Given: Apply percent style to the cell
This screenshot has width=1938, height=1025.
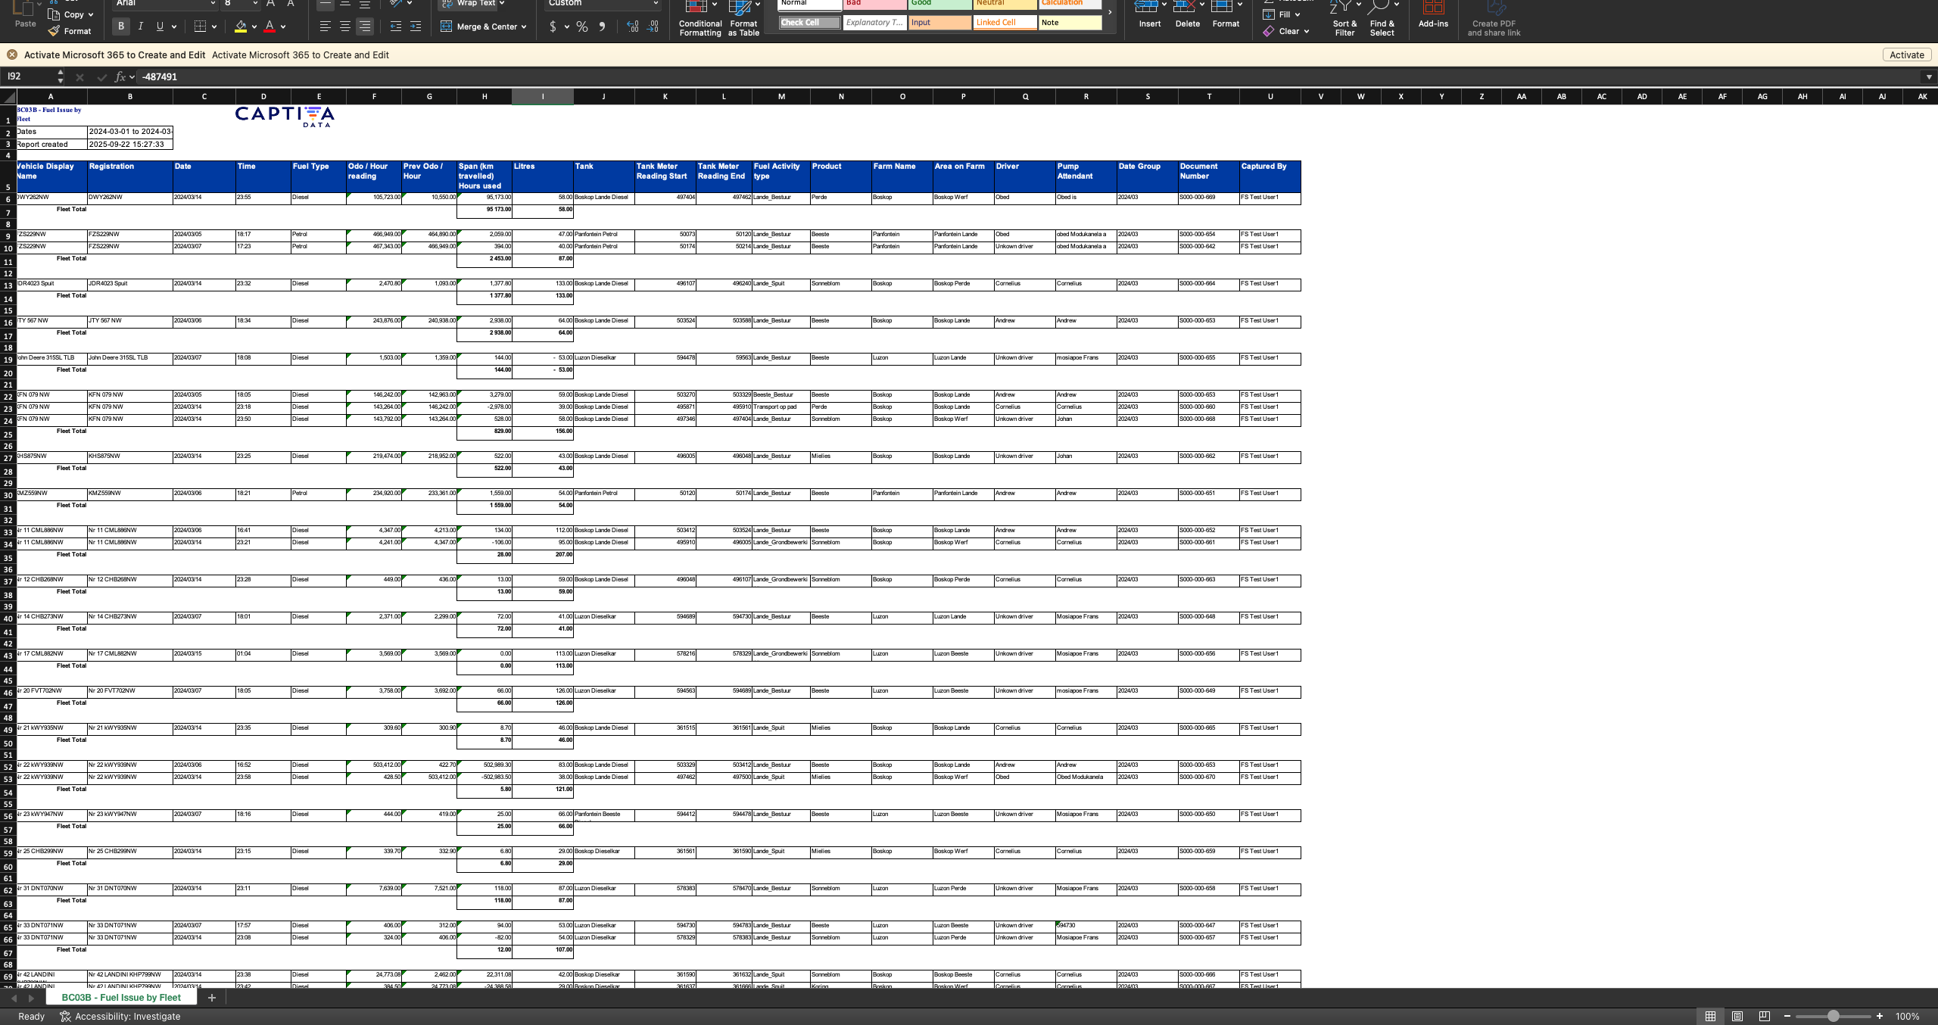Looking at the screenshot, I should pyautogui.click(x=581, y=26).
